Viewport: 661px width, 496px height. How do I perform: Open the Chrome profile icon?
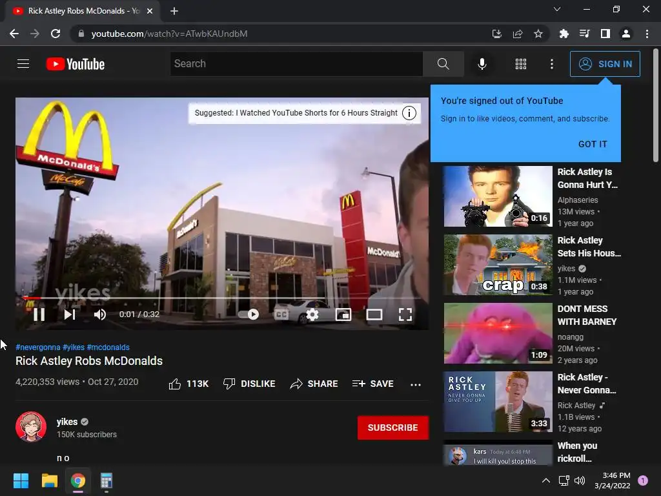click(626, 34)
